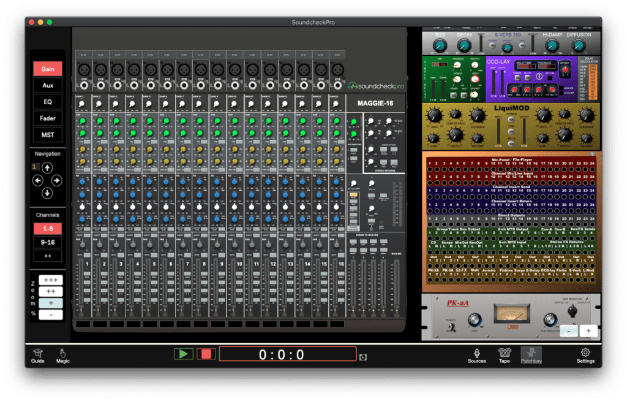Click the OCD-LAY exclamation info icon

click(539, 77)
